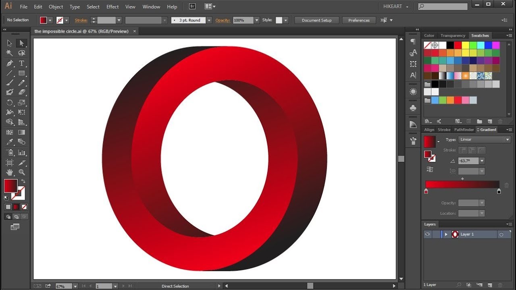Image resolution: width=516 pixels, height=290 pixels.
Task: Select the Direct Selection tool
Action: point(22,43)
